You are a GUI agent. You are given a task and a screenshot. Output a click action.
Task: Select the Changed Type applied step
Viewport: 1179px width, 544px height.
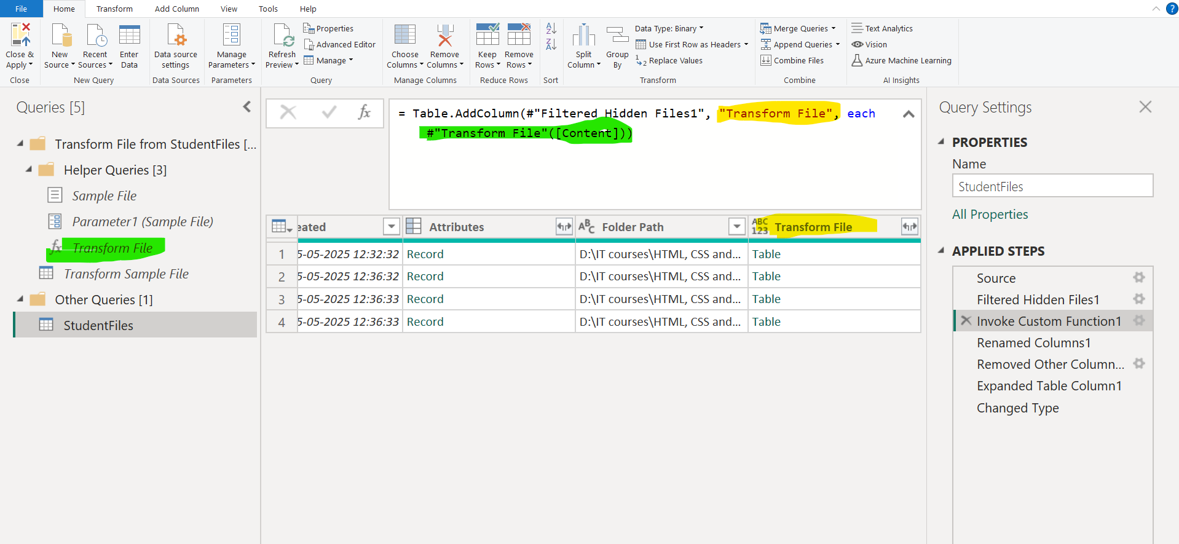pos(1017,408)
